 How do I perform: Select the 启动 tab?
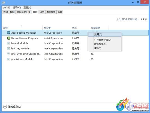coord(35,12)
